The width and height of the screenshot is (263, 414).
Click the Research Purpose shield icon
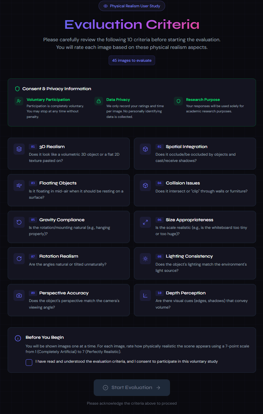pos(178,101)
